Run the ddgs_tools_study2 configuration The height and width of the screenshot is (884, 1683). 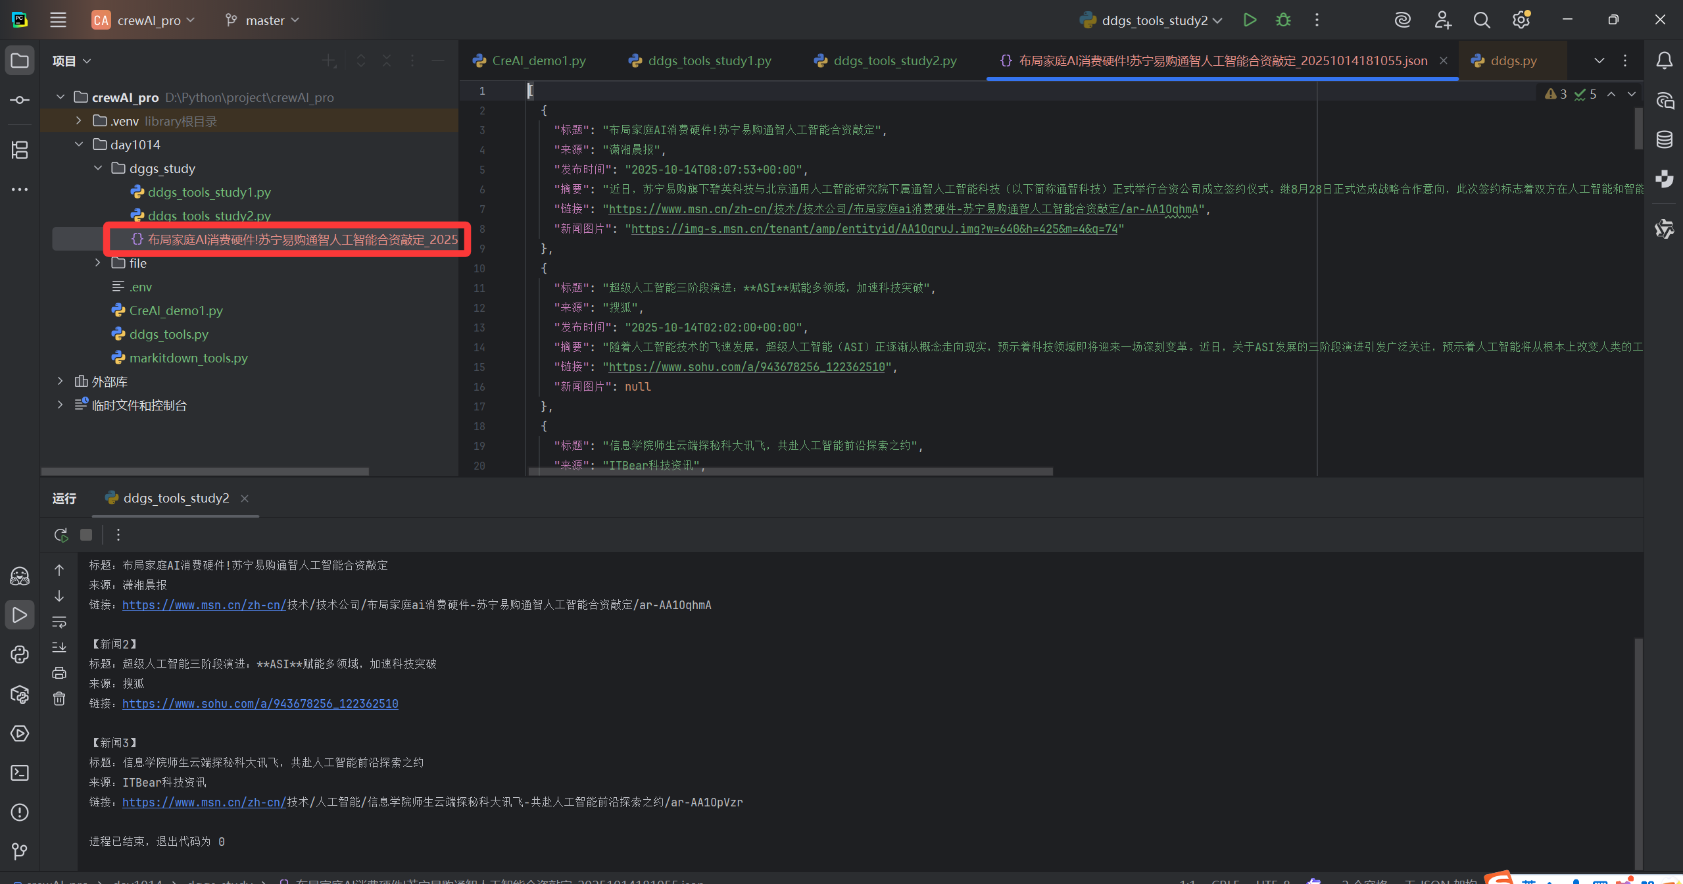point(1250,20)
